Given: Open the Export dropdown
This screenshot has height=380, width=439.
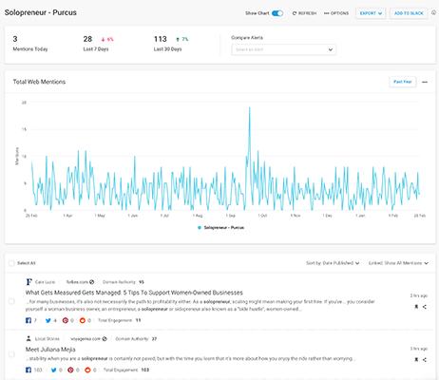Looking at the screenshot, I should click(371, 13).
